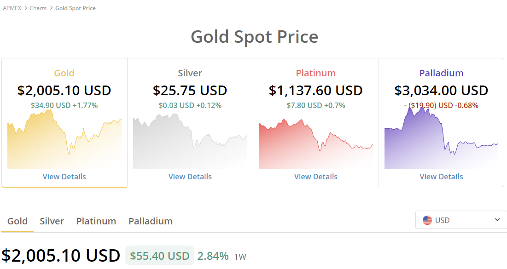Expand the USD currency dropdown arrow
Screen dimensions: 507x269
497,220
